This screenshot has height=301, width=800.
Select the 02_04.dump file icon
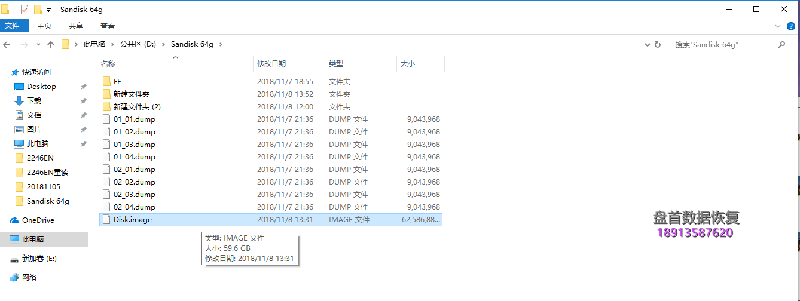[x=106, y=207]
